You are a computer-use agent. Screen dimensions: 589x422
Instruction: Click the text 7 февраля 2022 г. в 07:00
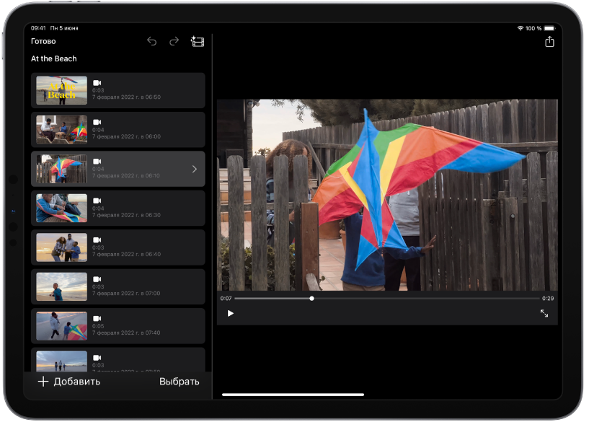[x=127, y=293]
